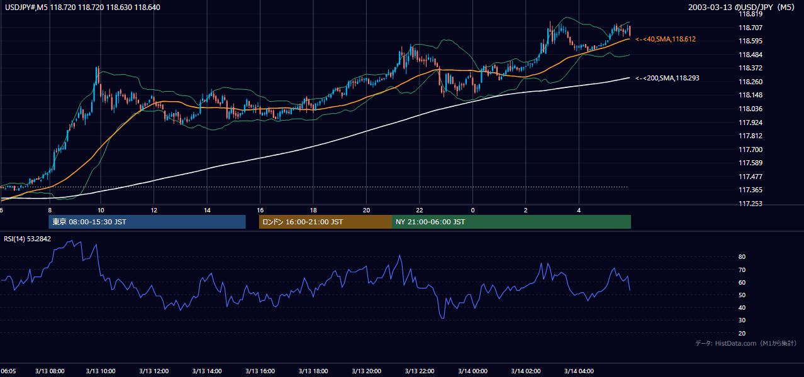Click the 117.700 price axis label
Screen dimensions: 804x377
pos(750,150)
